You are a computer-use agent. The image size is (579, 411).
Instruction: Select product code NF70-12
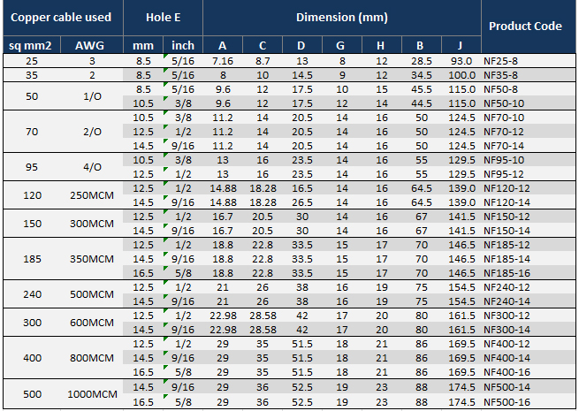point(504,132)
